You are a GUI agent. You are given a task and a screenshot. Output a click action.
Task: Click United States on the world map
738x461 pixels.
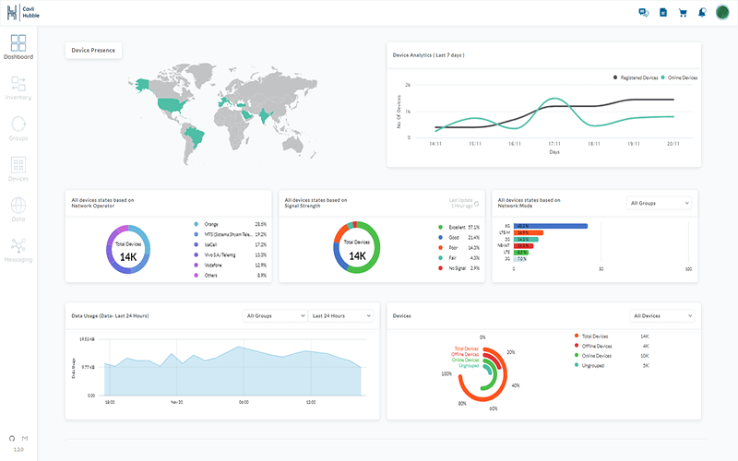(170, 102)
